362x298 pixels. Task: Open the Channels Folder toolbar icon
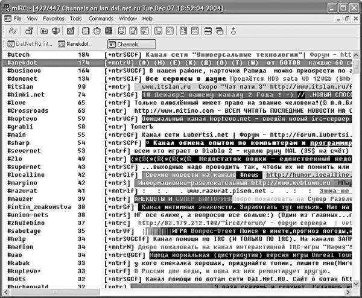[x=44, y=31]
